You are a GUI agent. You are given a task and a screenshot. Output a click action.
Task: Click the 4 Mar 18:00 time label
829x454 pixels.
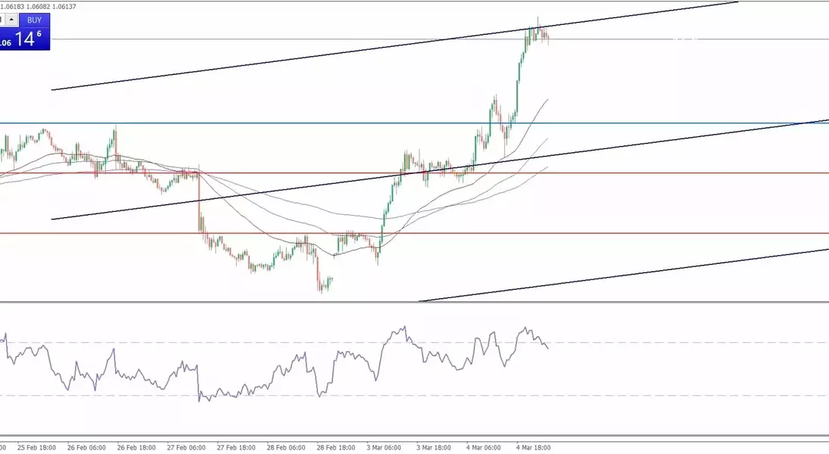pos(534,447)
